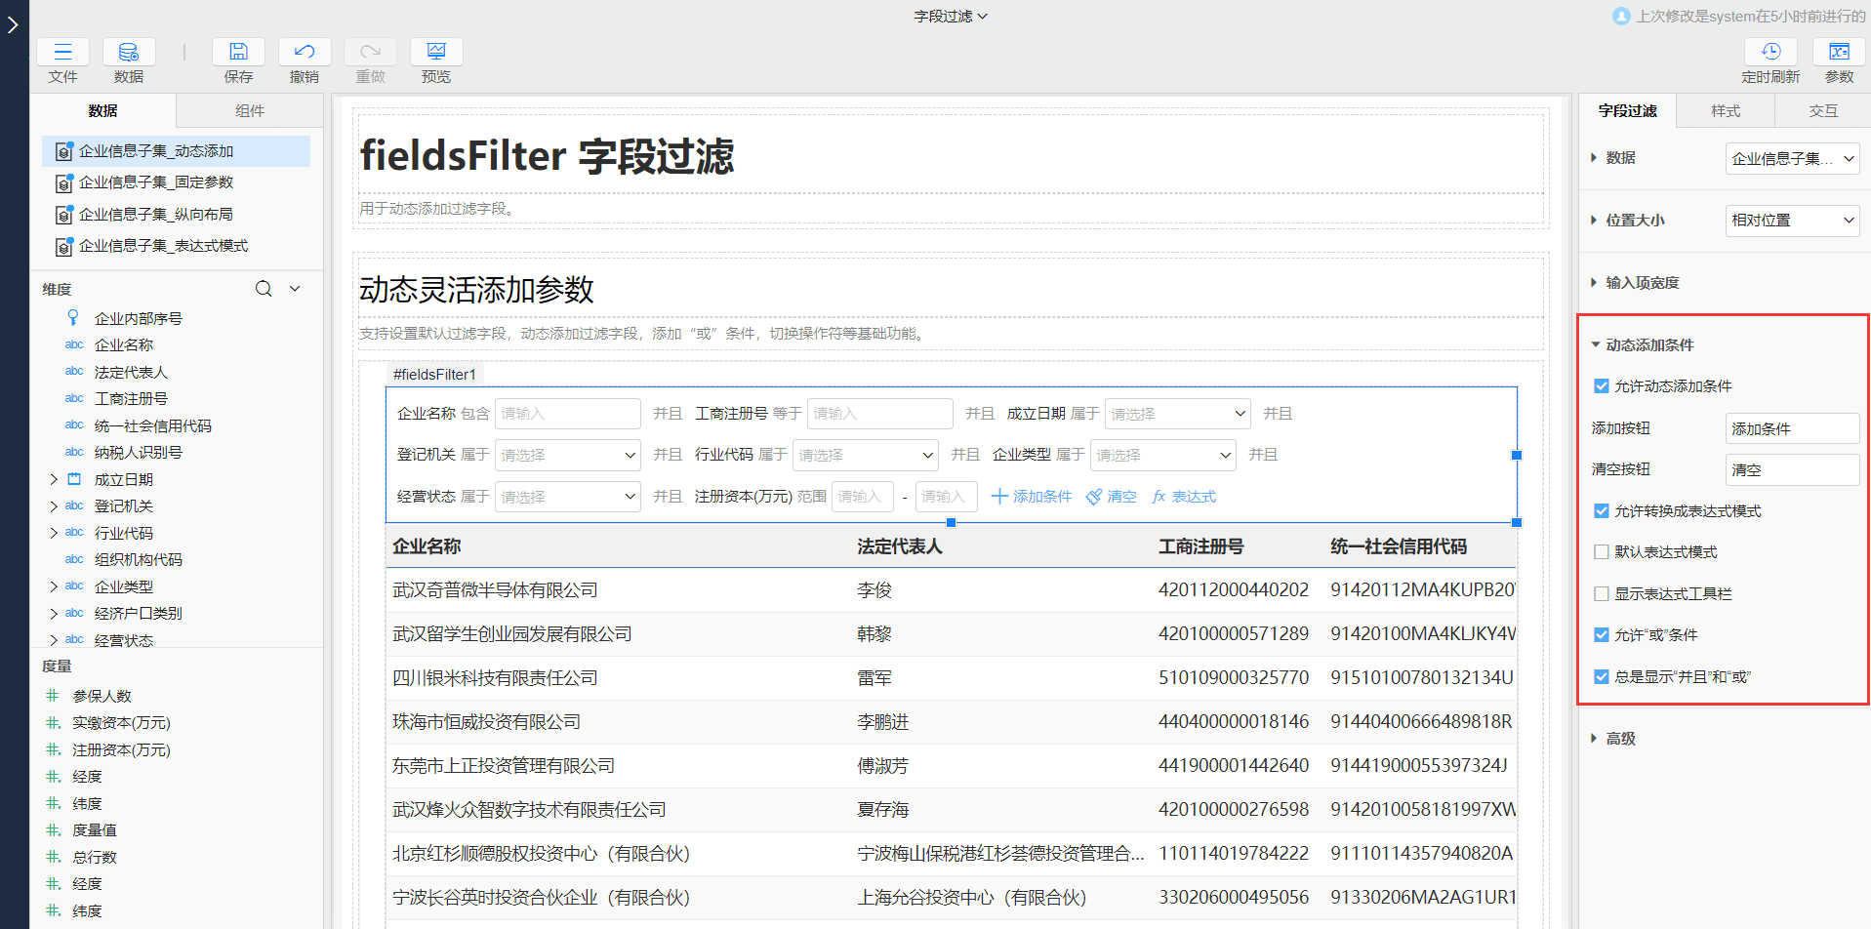Screen dimensions: 1871x929
Task: Open the File (文件) menu icon
Action: [63, 53]
